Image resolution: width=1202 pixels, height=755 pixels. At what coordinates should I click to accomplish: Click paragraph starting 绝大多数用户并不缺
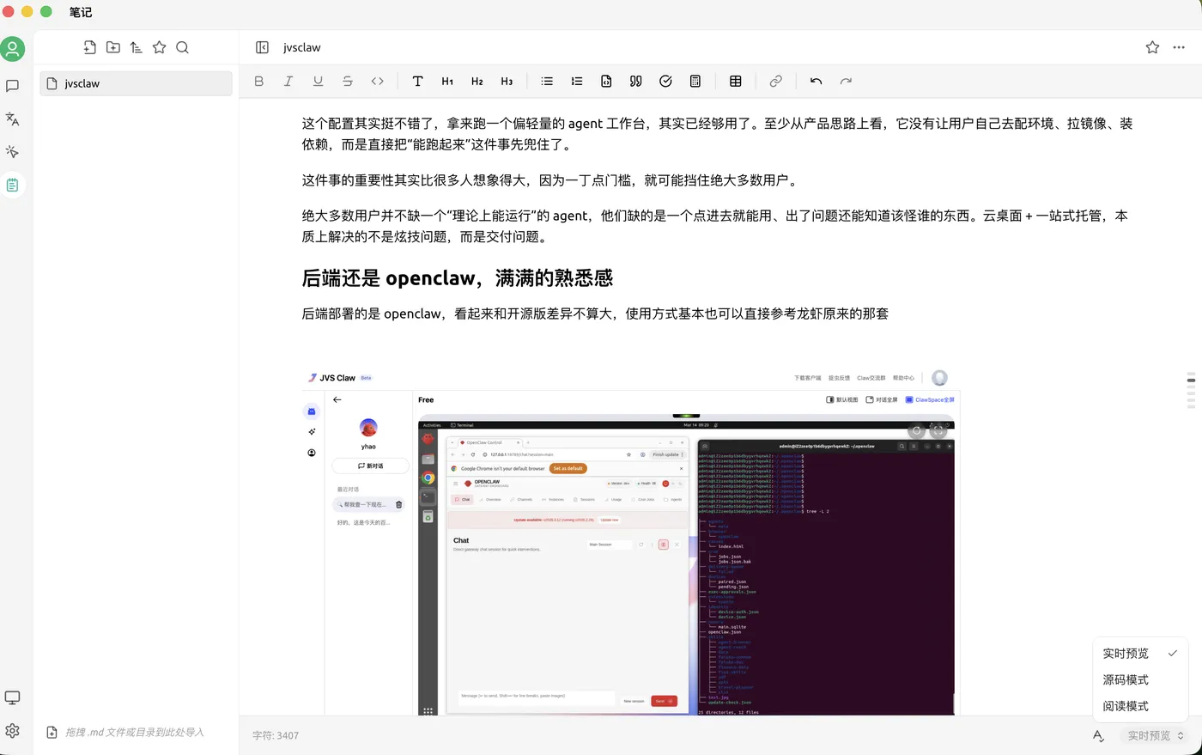(x=714, y=226)
